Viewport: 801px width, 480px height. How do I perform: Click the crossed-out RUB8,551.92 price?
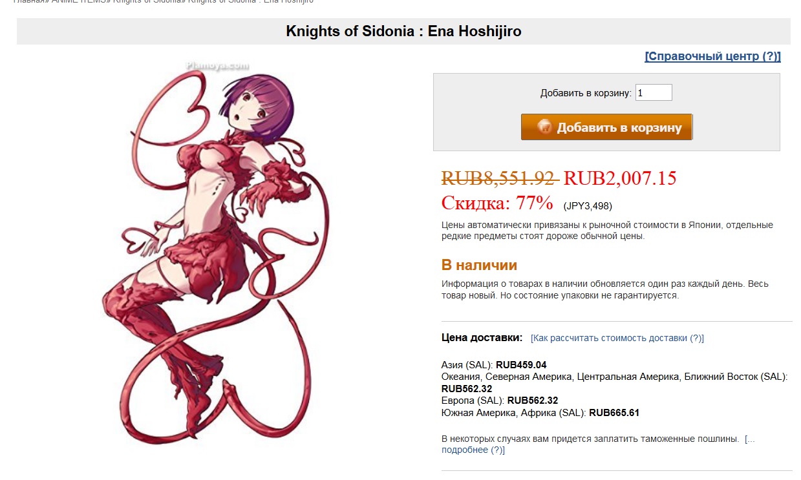pyautogui.click(x=499, y=178)
